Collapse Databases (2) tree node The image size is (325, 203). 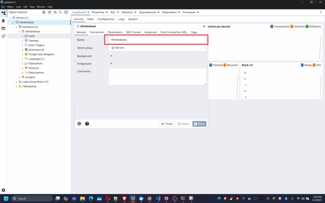(x=17, y=27)
